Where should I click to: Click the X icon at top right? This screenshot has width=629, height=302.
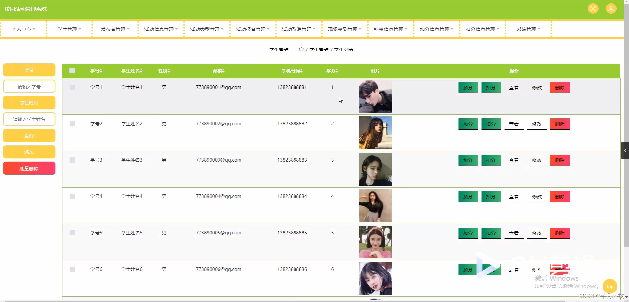coord(593,9)
